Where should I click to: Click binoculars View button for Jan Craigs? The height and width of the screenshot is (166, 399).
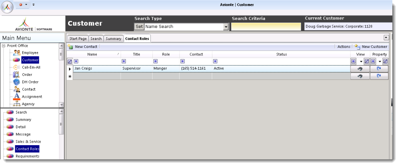pos(360,69)
